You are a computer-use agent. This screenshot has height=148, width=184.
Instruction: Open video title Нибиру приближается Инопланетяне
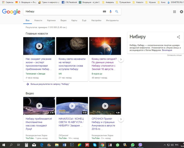pos(39,124)
